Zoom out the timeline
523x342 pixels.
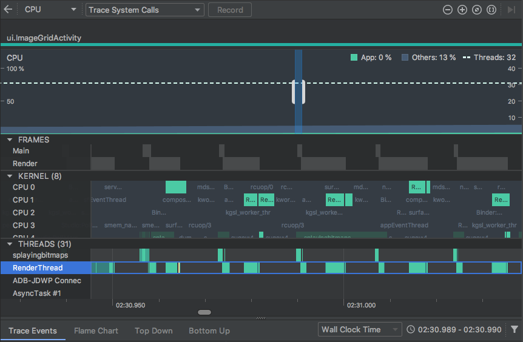(448, 10)
